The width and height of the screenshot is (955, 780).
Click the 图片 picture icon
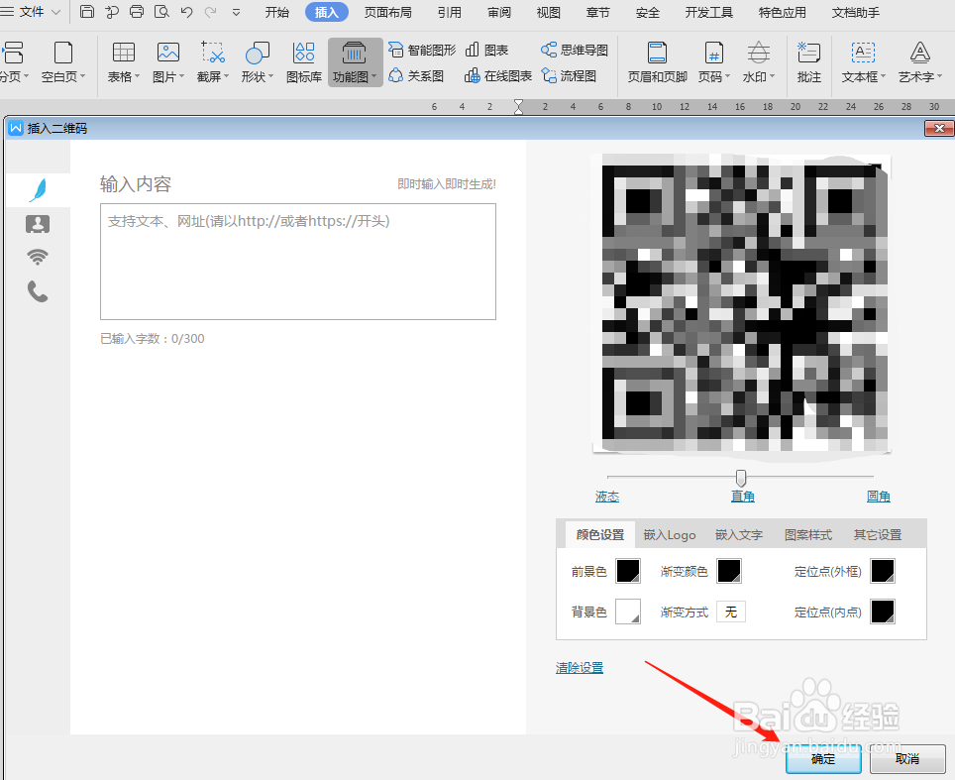168,53
